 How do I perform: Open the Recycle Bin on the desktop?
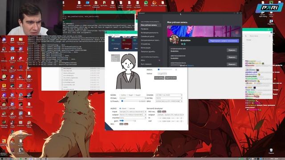271,151
